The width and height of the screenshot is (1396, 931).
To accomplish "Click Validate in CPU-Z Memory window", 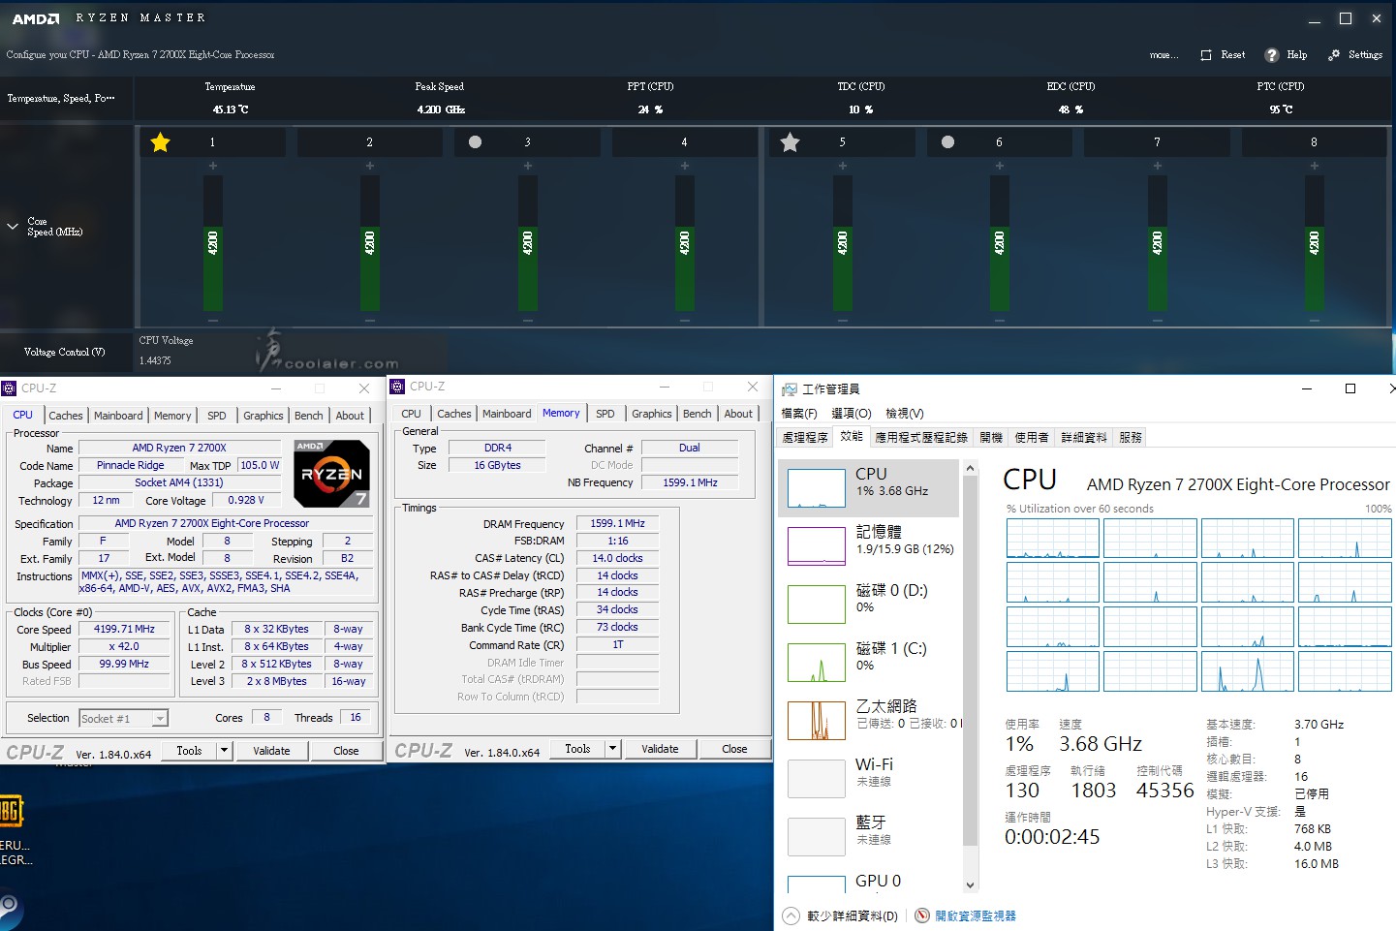I will (660, 749).
